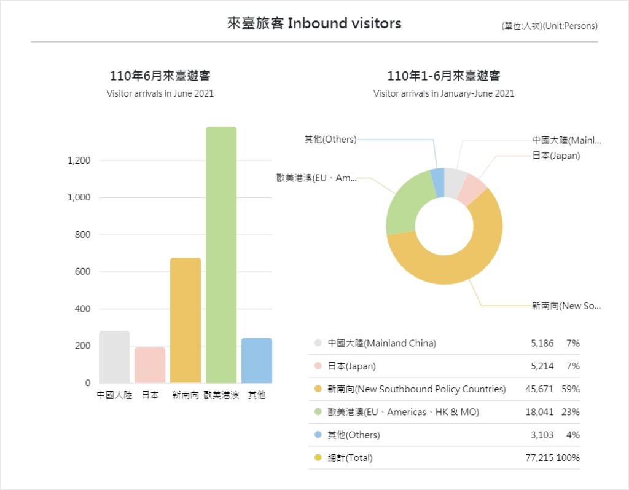This screenshot has height=490, width=629.
Task: Click yellow legend dot for Total
Action: pyautogui.click(x=318, y=458)
